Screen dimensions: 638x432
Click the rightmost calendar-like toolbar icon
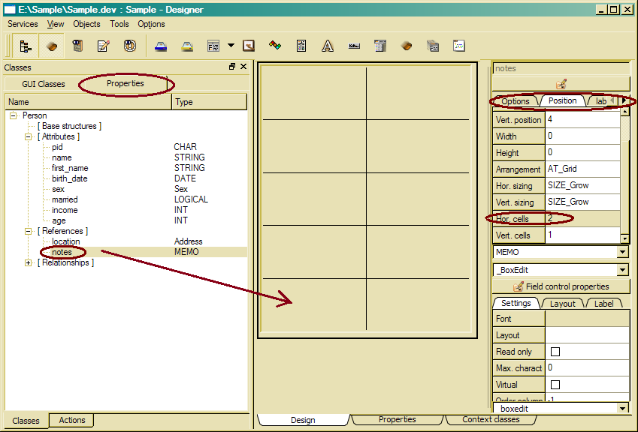click(x=458, y=46)
